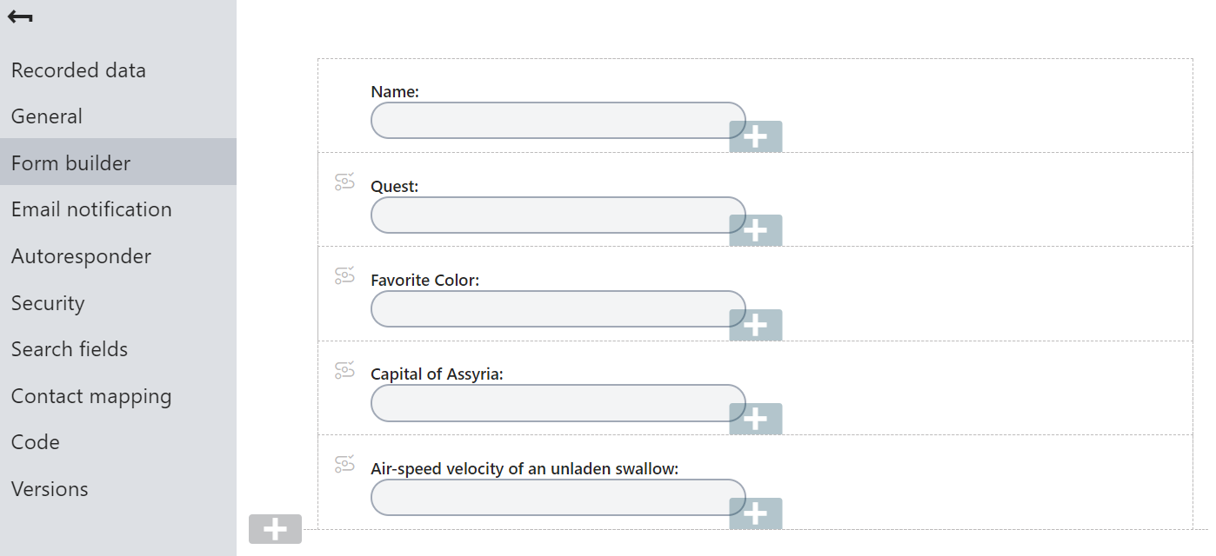Click the back arrow in the sidebar
The width and height of the screenshot is (1216, 556).
pos(19,17)
